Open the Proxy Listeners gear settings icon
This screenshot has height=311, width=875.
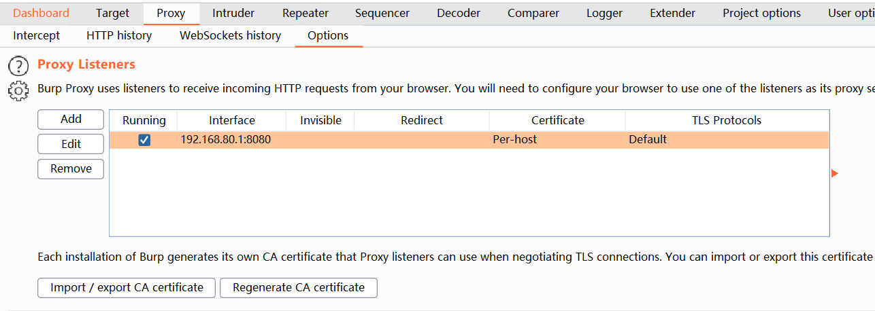(x=18, y=90)
